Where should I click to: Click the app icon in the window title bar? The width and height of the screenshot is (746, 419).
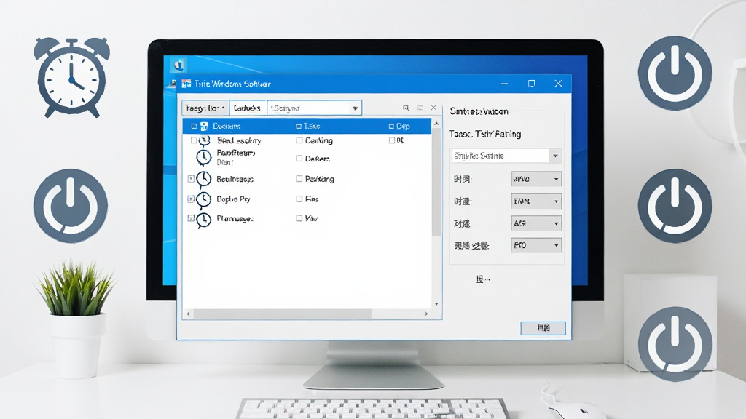[x=186, y=84]
